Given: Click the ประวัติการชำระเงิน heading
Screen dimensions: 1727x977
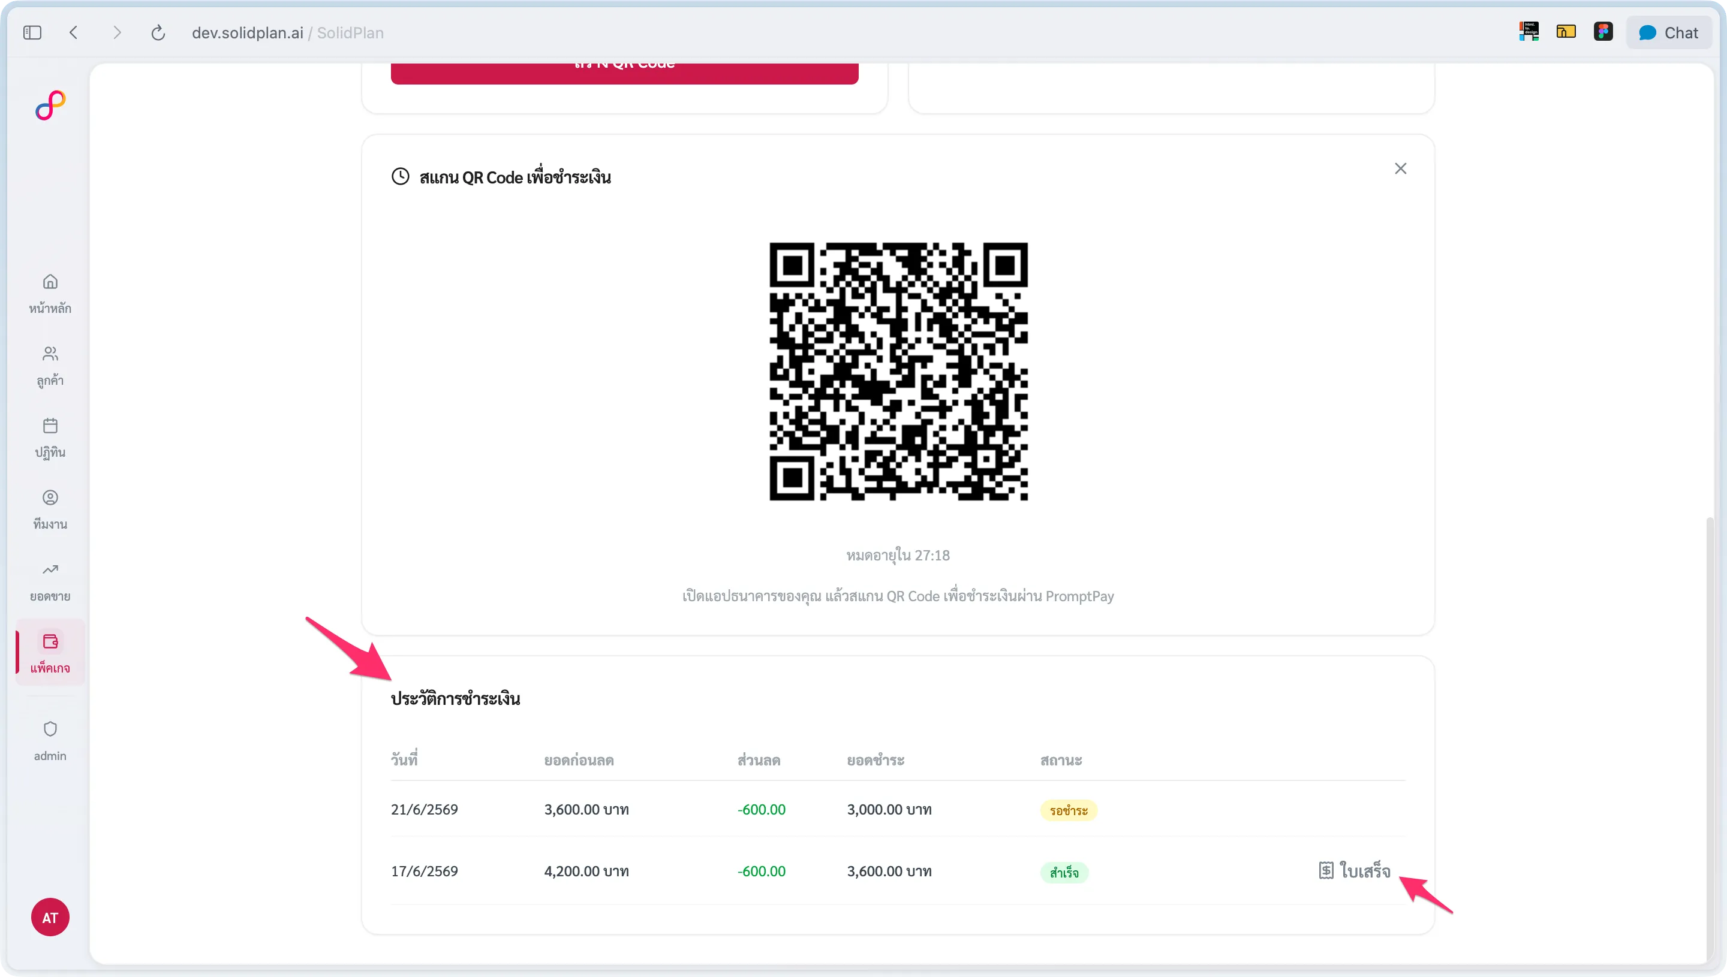Looking at the screenshot, I should coord(456,698).
